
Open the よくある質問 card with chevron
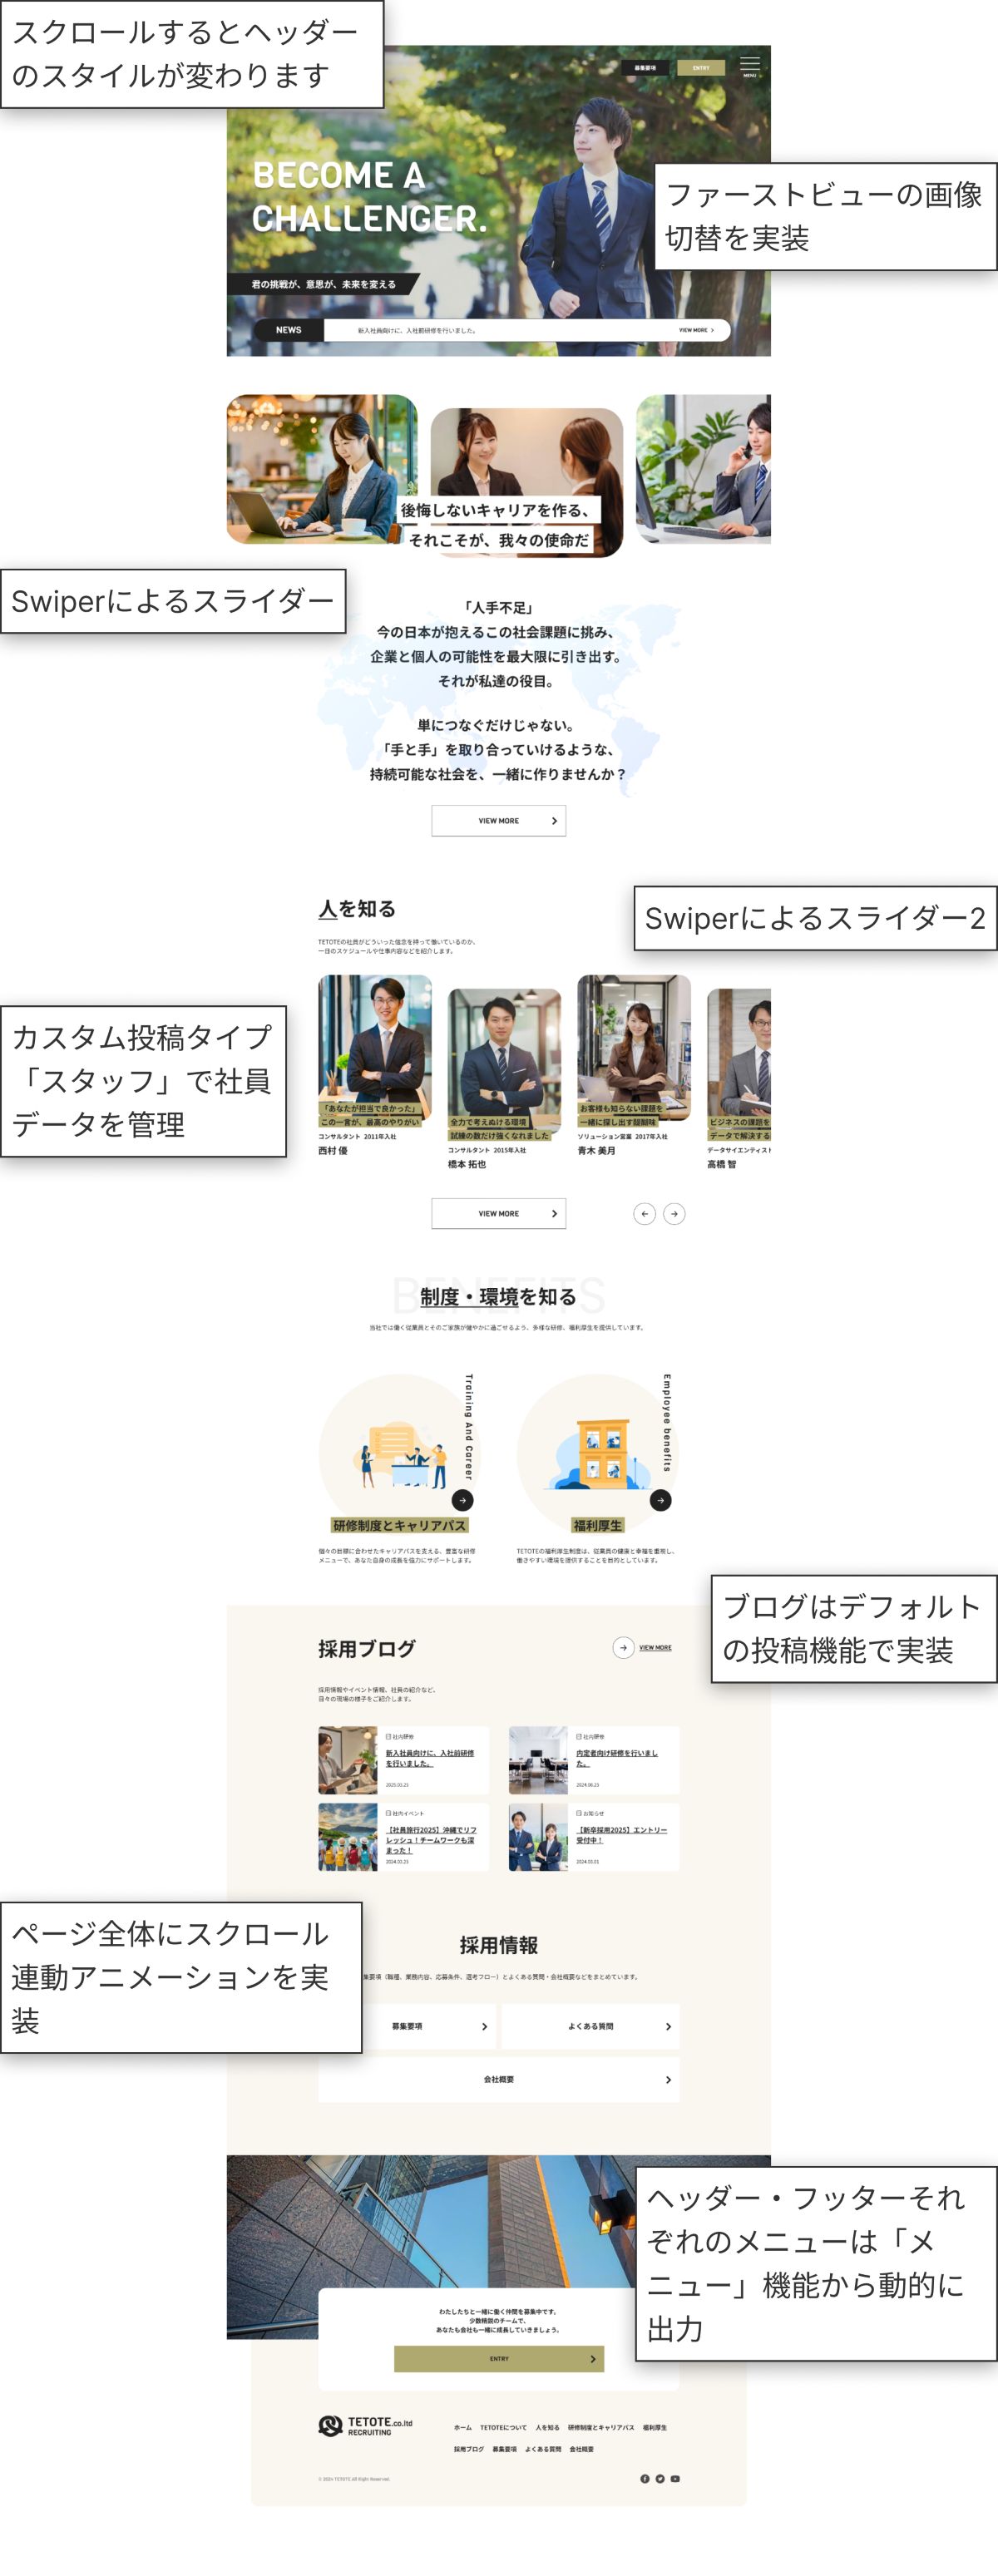point(590,2026)
